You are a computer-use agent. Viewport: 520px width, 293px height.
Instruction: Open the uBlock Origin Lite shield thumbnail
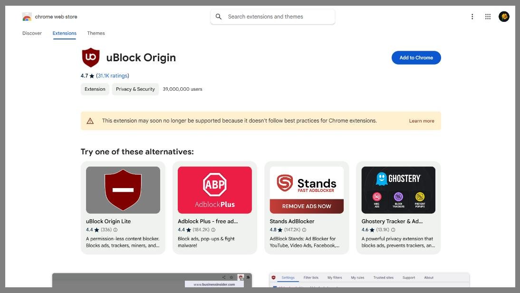click(x=123, y=190)
